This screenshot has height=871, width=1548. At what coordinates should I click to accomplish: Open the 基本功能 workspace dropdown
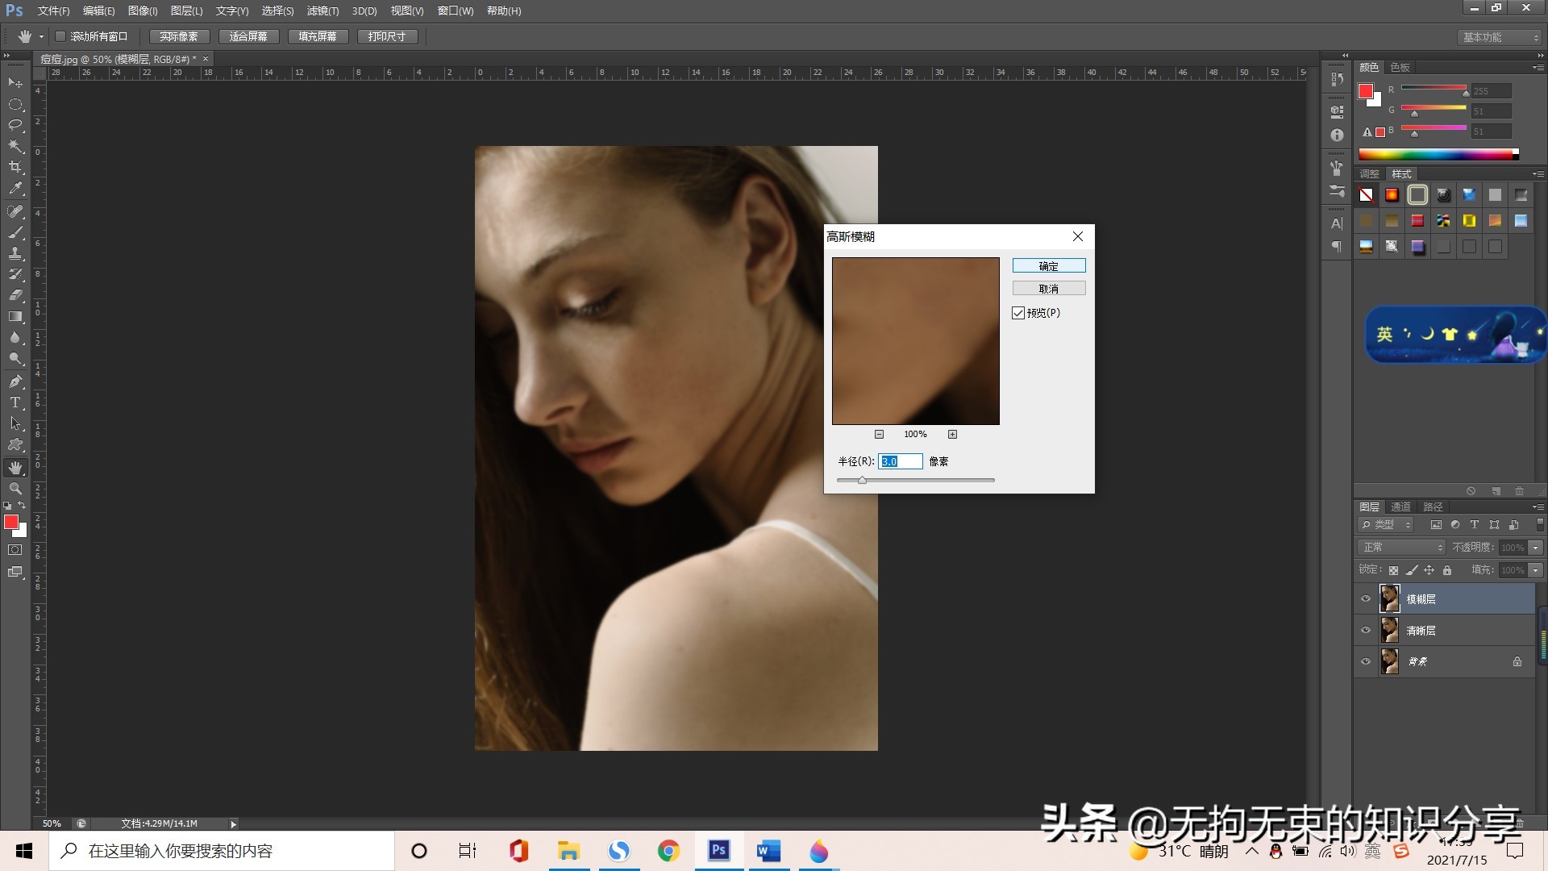1500,37
